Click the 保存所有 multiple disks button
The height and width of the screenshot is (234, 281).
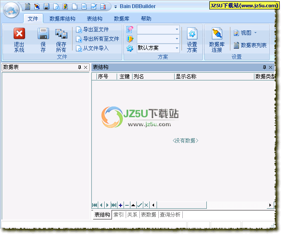point(61,40)
